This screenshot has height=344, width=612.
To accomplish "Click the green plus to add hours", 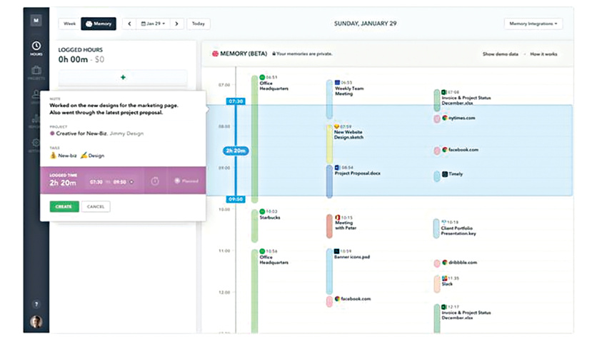I will pos(123,77).
